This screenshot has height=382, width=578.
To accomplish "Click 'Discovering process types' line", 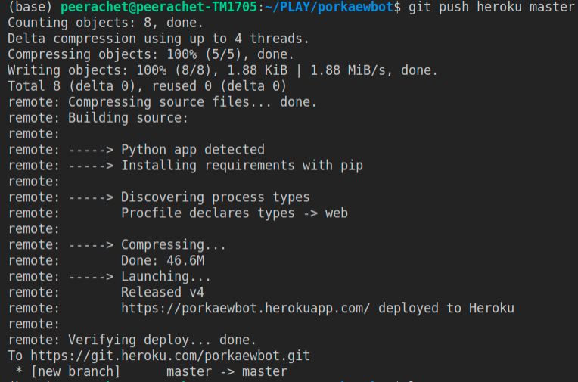I will tap(159, 197).
